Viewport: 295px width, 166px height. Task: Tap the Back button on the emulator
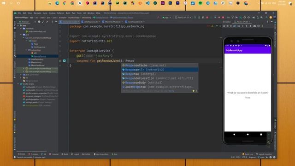234,134
